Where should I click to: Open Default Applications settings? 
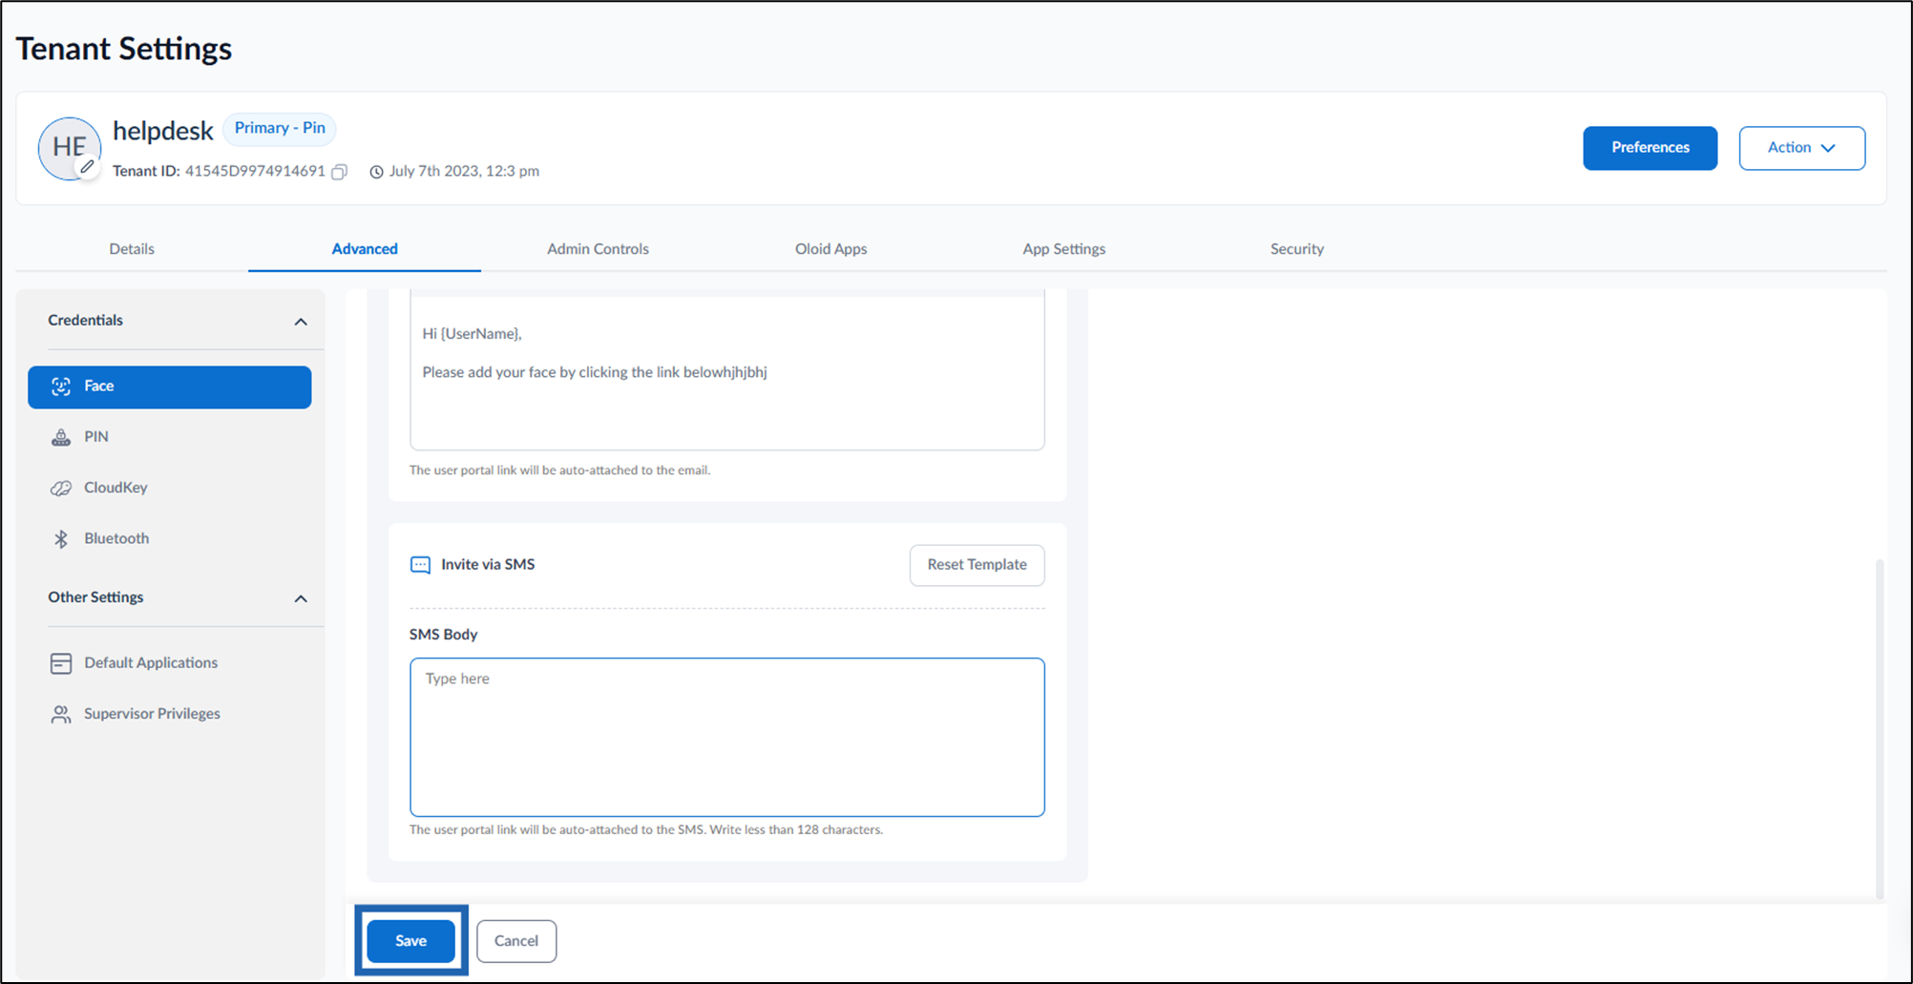tap(170, 663)
